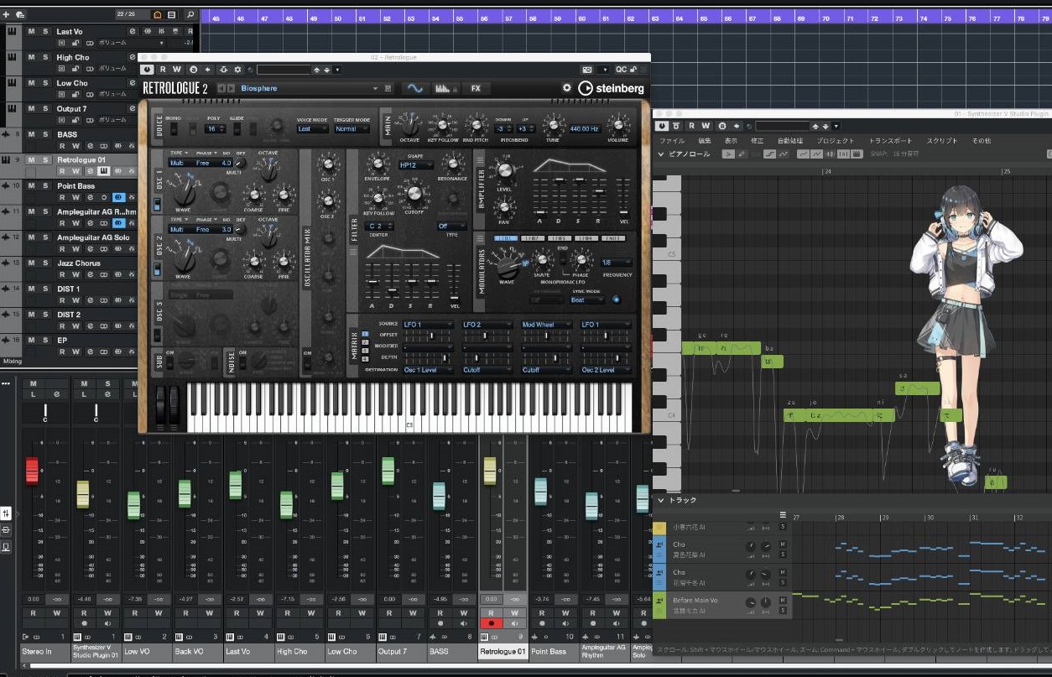Select the Jazz Chorus track
This screenshot has height=677, width=1052.
(x=79, y=263)
